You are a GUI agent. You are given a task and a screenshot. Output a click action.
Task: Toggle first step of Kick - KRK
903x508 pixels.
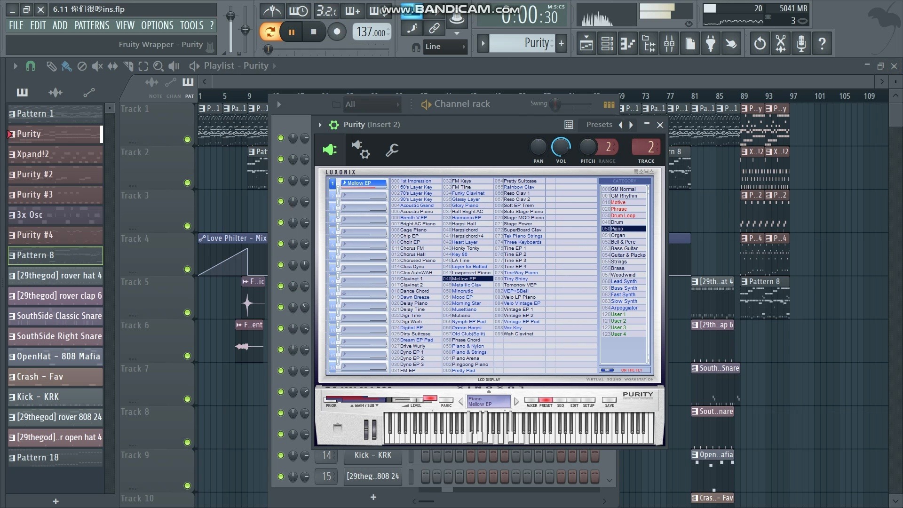click(426, 455)
